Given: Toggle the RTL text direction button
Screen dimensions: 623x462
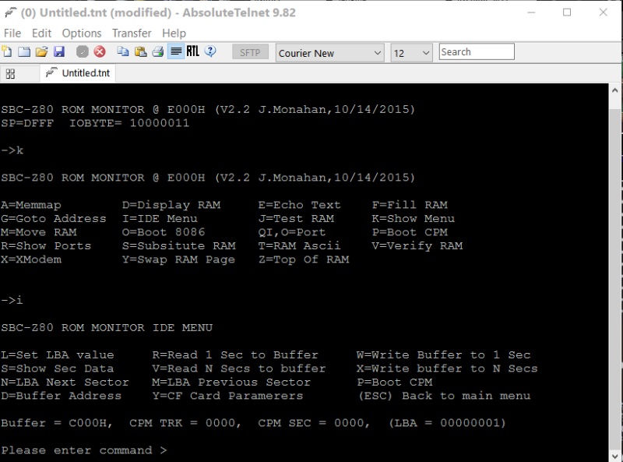Looking at the screenshot, I should click(x=192, y=51).
